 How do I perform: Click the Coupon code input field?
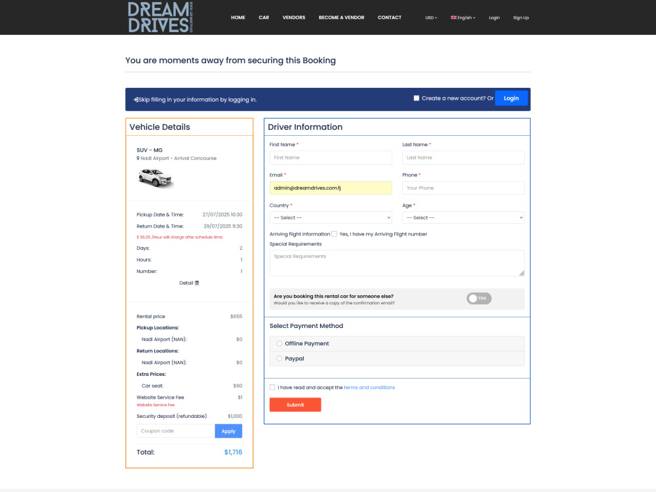click(x=176, y=431)
